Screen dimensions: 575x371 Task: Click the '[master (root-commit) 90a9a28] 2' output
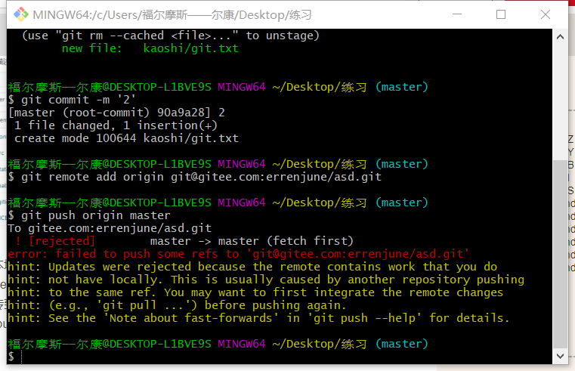click(116, 113)
